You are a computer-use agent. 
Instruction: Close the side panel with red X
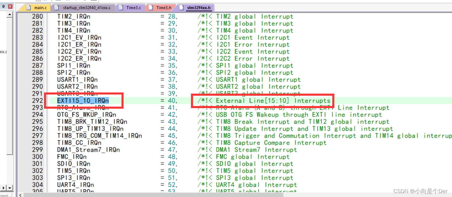coord(10,6)
